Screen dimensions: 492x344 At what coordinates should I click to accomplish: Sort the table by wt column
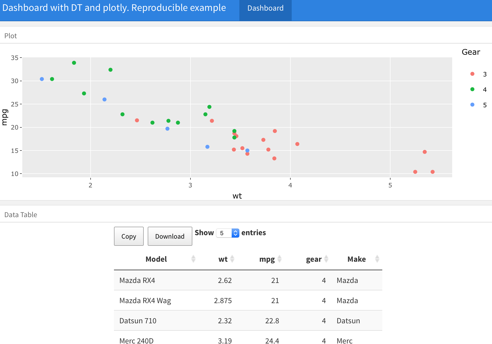223,259
